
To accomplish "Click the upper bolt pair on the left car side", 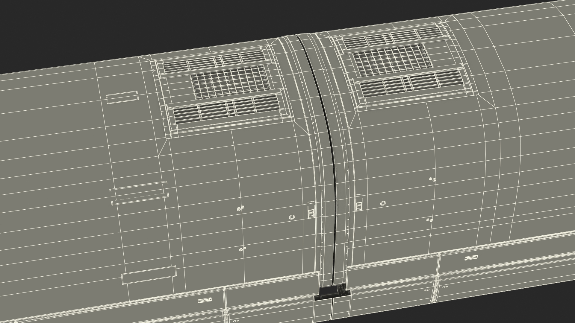I will click(x=240, y=208).
